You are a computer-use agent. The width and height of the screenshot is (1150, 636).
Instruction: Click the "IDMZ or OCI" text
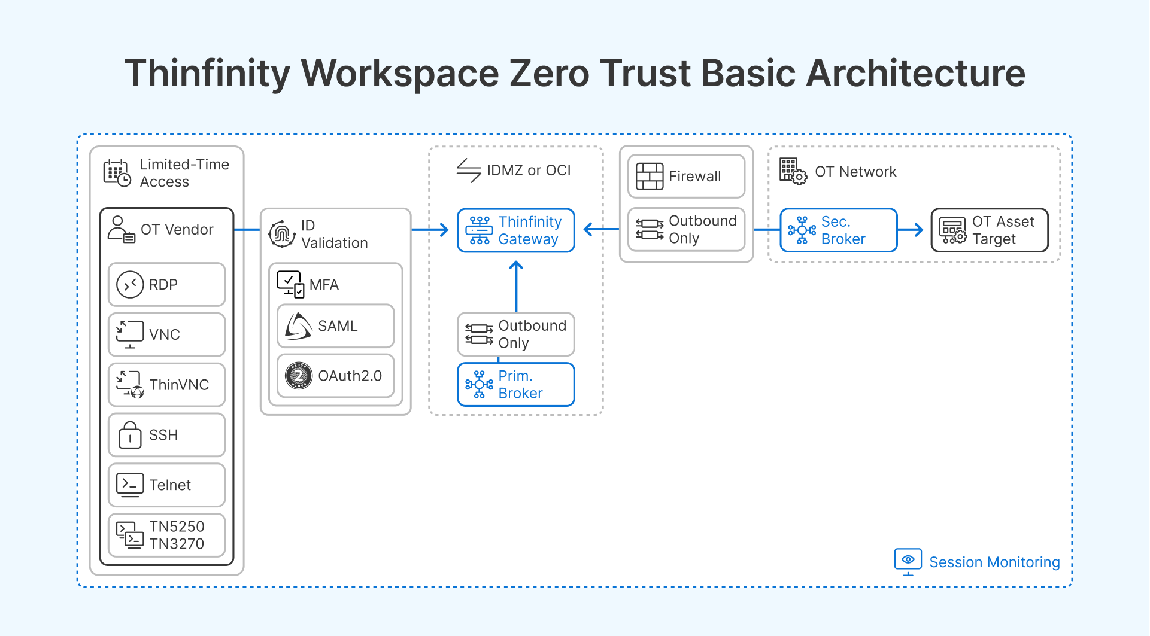click(529, 171)
